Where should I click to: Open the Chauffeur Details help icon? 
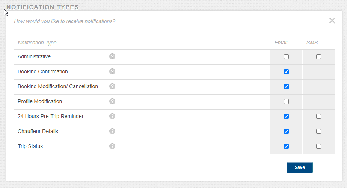(x=112, y=131)
